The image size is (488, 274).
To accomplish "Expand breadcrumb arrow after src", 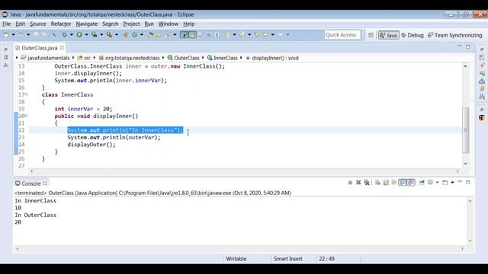I will click(94, 58).
